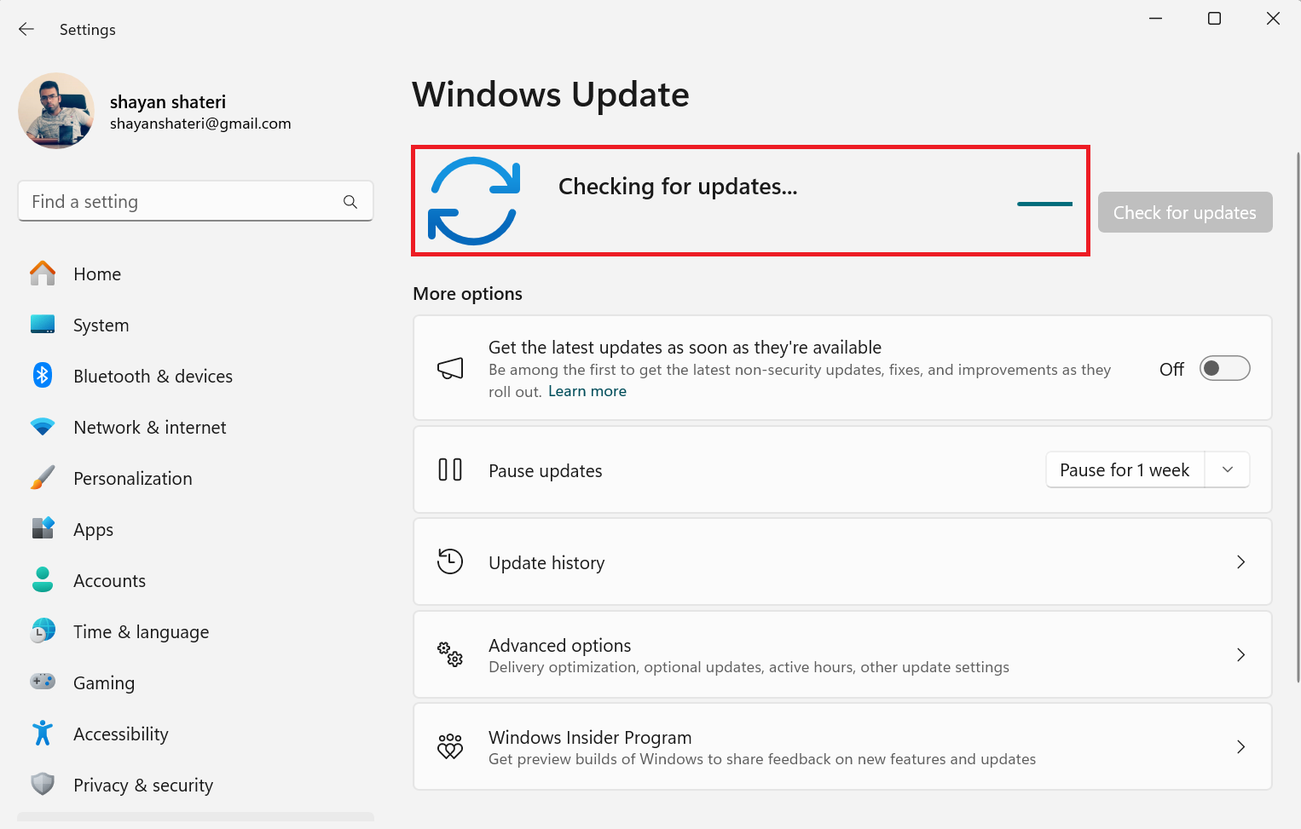Image resolution: width=1301 pixels, height=829 pixels.
Task: Expand Windows Insider Program chevron
Action: tap(1241, 746)
